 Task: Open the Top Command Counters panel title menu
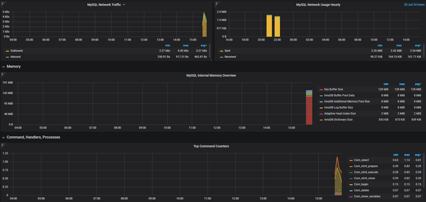coord(211,146)
